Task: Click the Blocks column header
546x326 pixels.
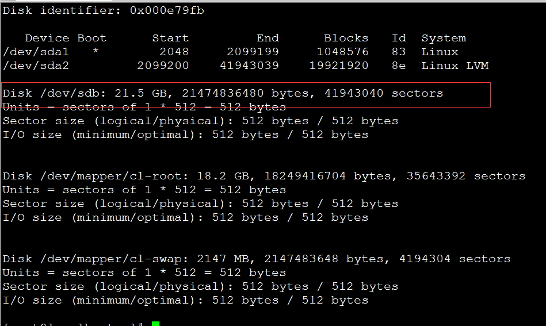Action: (x=346, y=39)
